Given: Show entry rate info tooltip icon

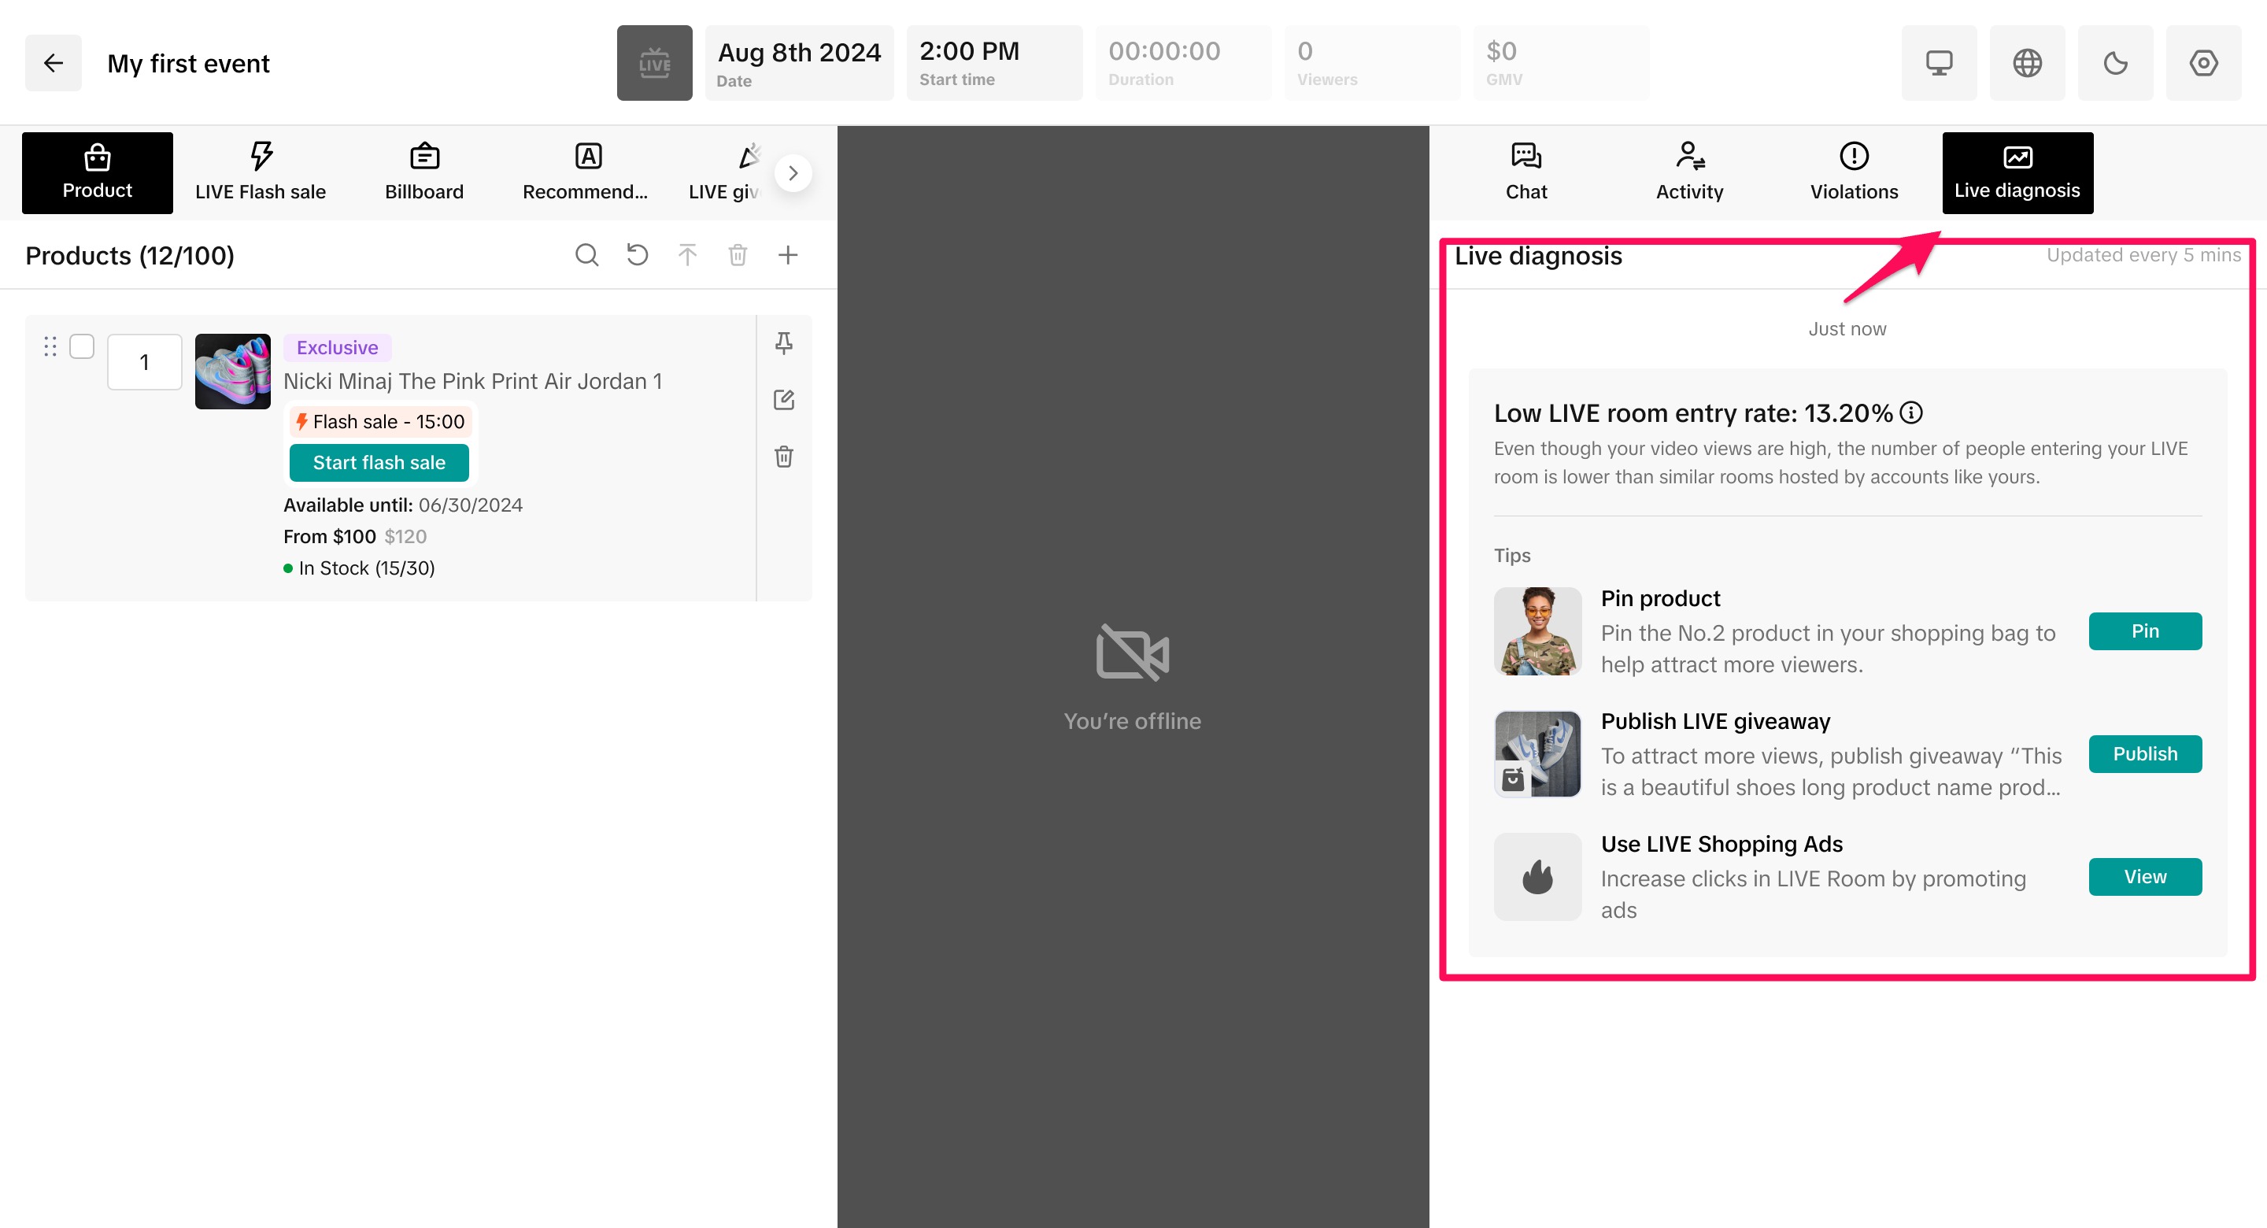Looking at the screenshot, I should (x=1910, y=412).
